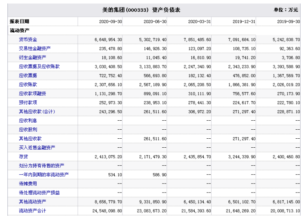
Task: Click the 流动资产合计 link
Action: (x=33, y=211)
